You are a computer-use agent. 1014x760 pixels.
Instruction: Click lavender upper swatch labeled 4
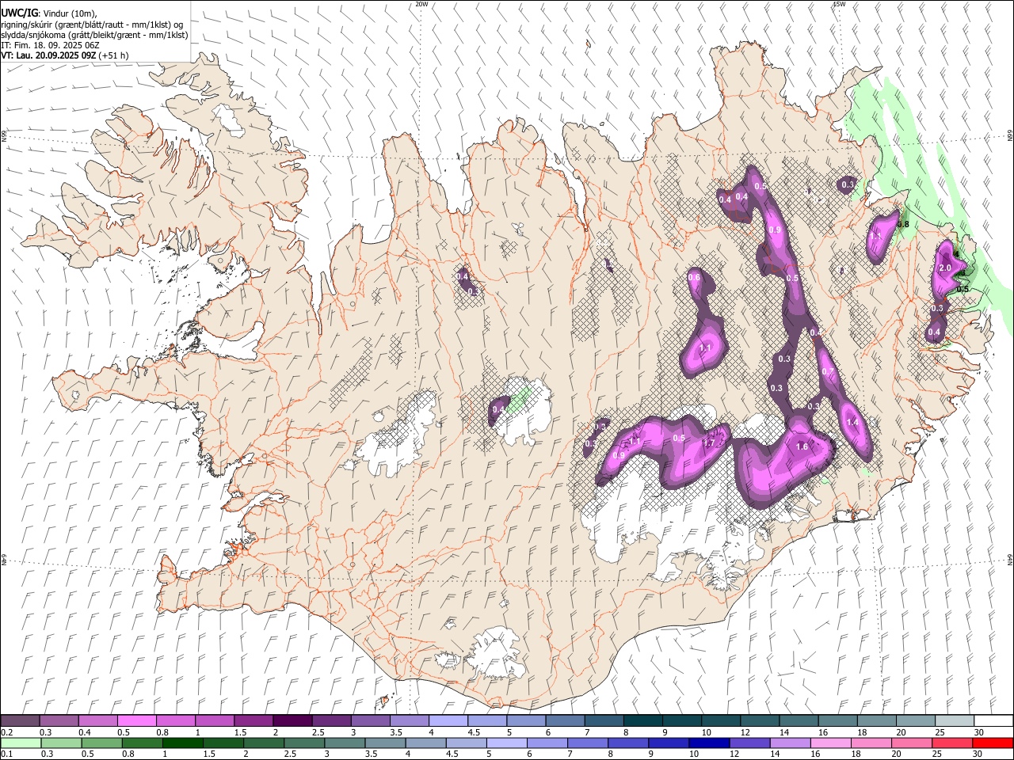click(448, 720)
